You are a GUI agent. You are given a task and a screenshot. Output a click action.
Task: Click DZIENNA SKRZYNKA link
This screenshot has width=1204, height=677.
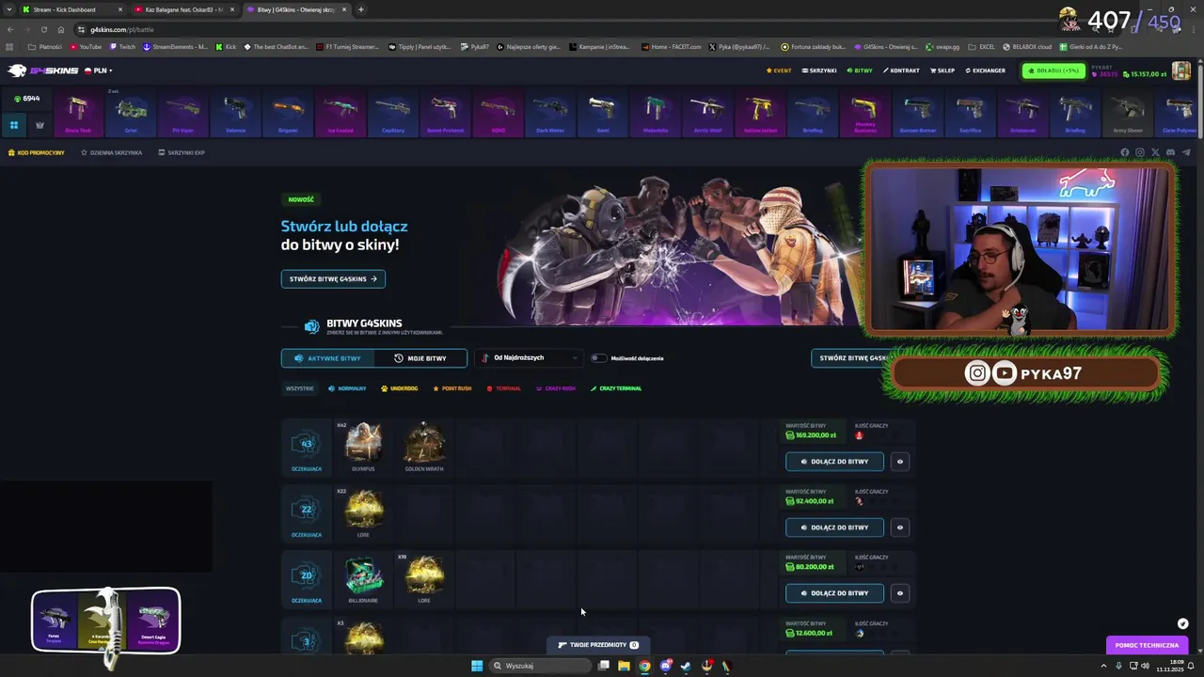coord(111,152)
